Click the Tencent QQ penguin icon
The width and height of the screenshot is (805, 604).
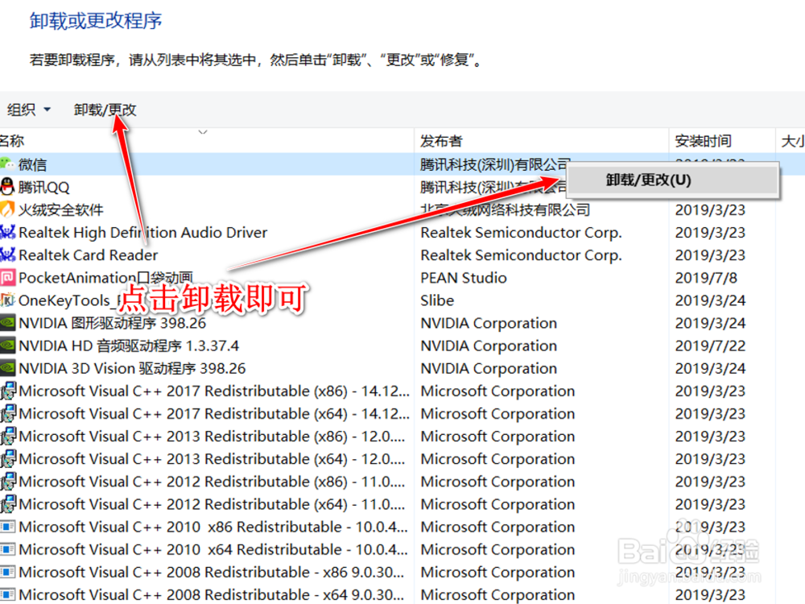pyautogui.click(x=7, y=187)
